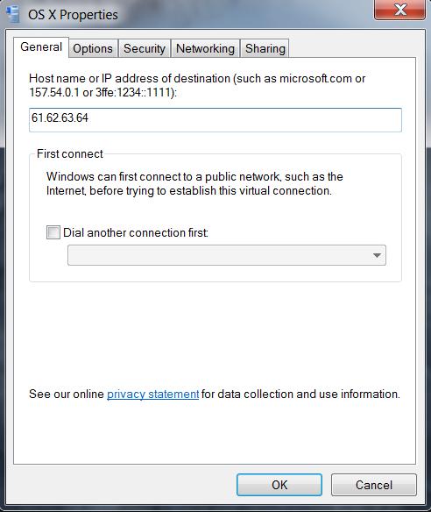The height and width of the screenshot is (512, 431).
Task: Click the 61.62.63.64 address text
Action: tap(60, 117)
